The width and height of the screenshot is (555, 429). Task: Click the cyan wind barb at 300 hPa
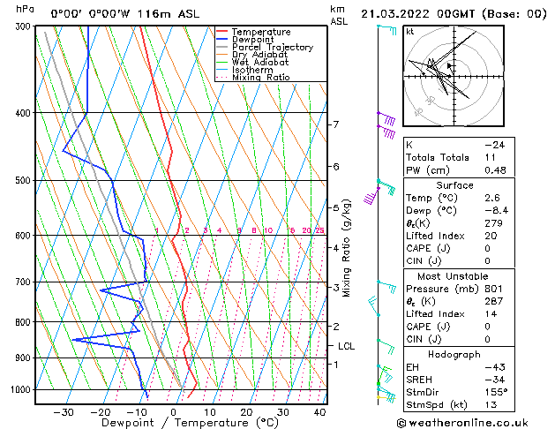pyautogui.click(x=386, y=29)
